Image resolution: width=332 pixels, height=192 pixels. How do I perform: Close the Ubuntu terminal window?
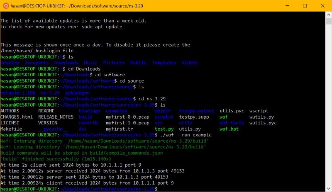(324, 6)
